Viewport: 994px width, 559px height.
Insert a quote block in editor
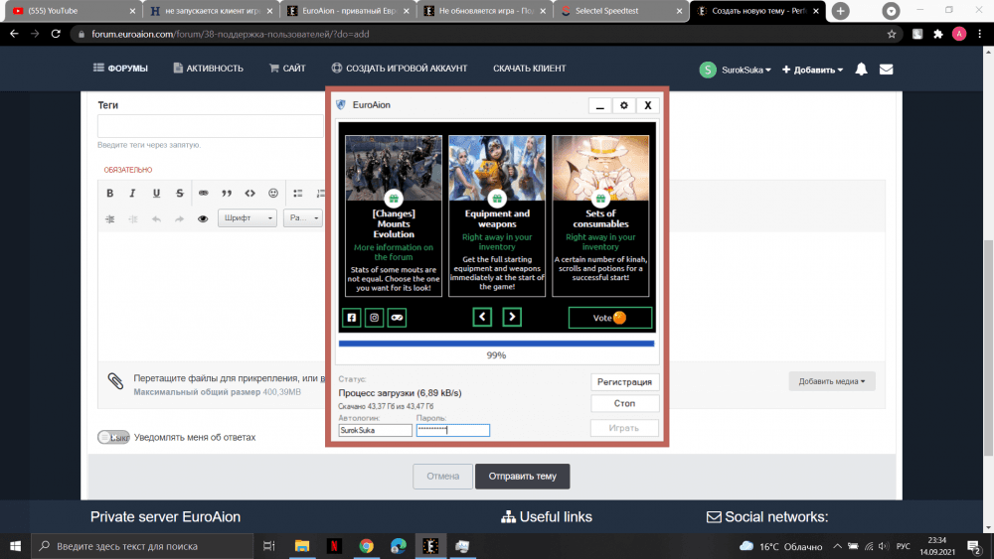[x=227, y=193]
